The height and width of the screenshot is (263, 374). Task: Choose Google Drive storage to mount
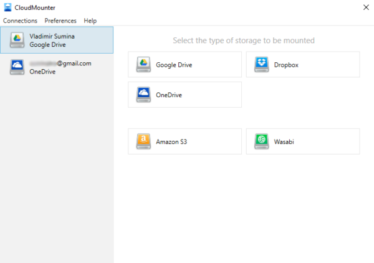click(185, 64)
